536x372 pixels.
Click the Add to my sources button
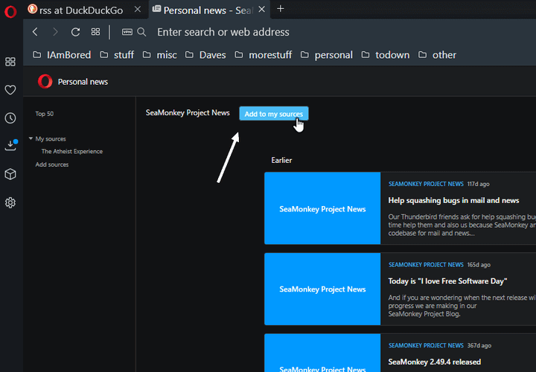click(274, 114)
